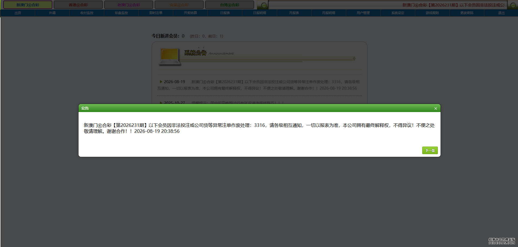Switch to the 香港⑥合彩 lottery tab
The image size is (518, 247).
pos(78,5)
